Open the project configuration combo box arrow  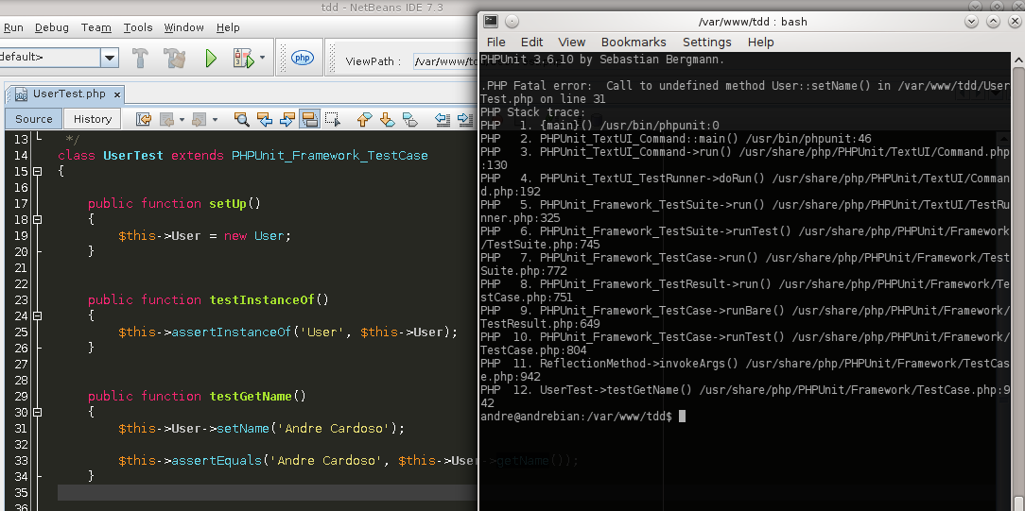109,58
